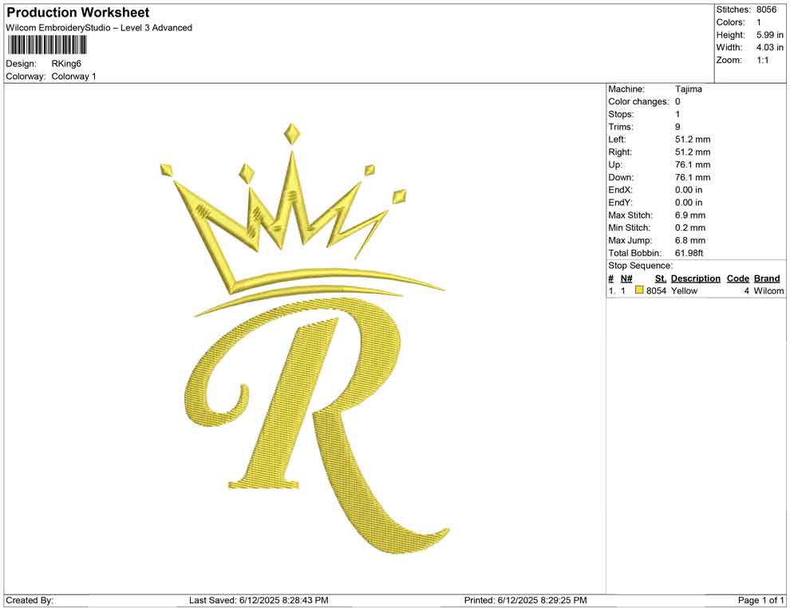This screenshot has width=790, height=608.
Task: Click the 'Wilcom' brand cell
Action: tap(768, 290)
